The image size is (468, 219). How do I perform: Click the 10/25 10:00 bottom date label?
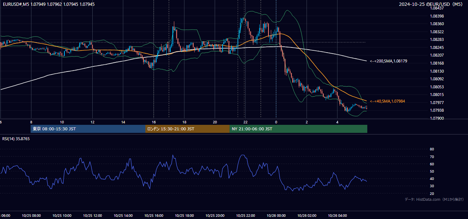pyautogui.click(x=62, y=216)
